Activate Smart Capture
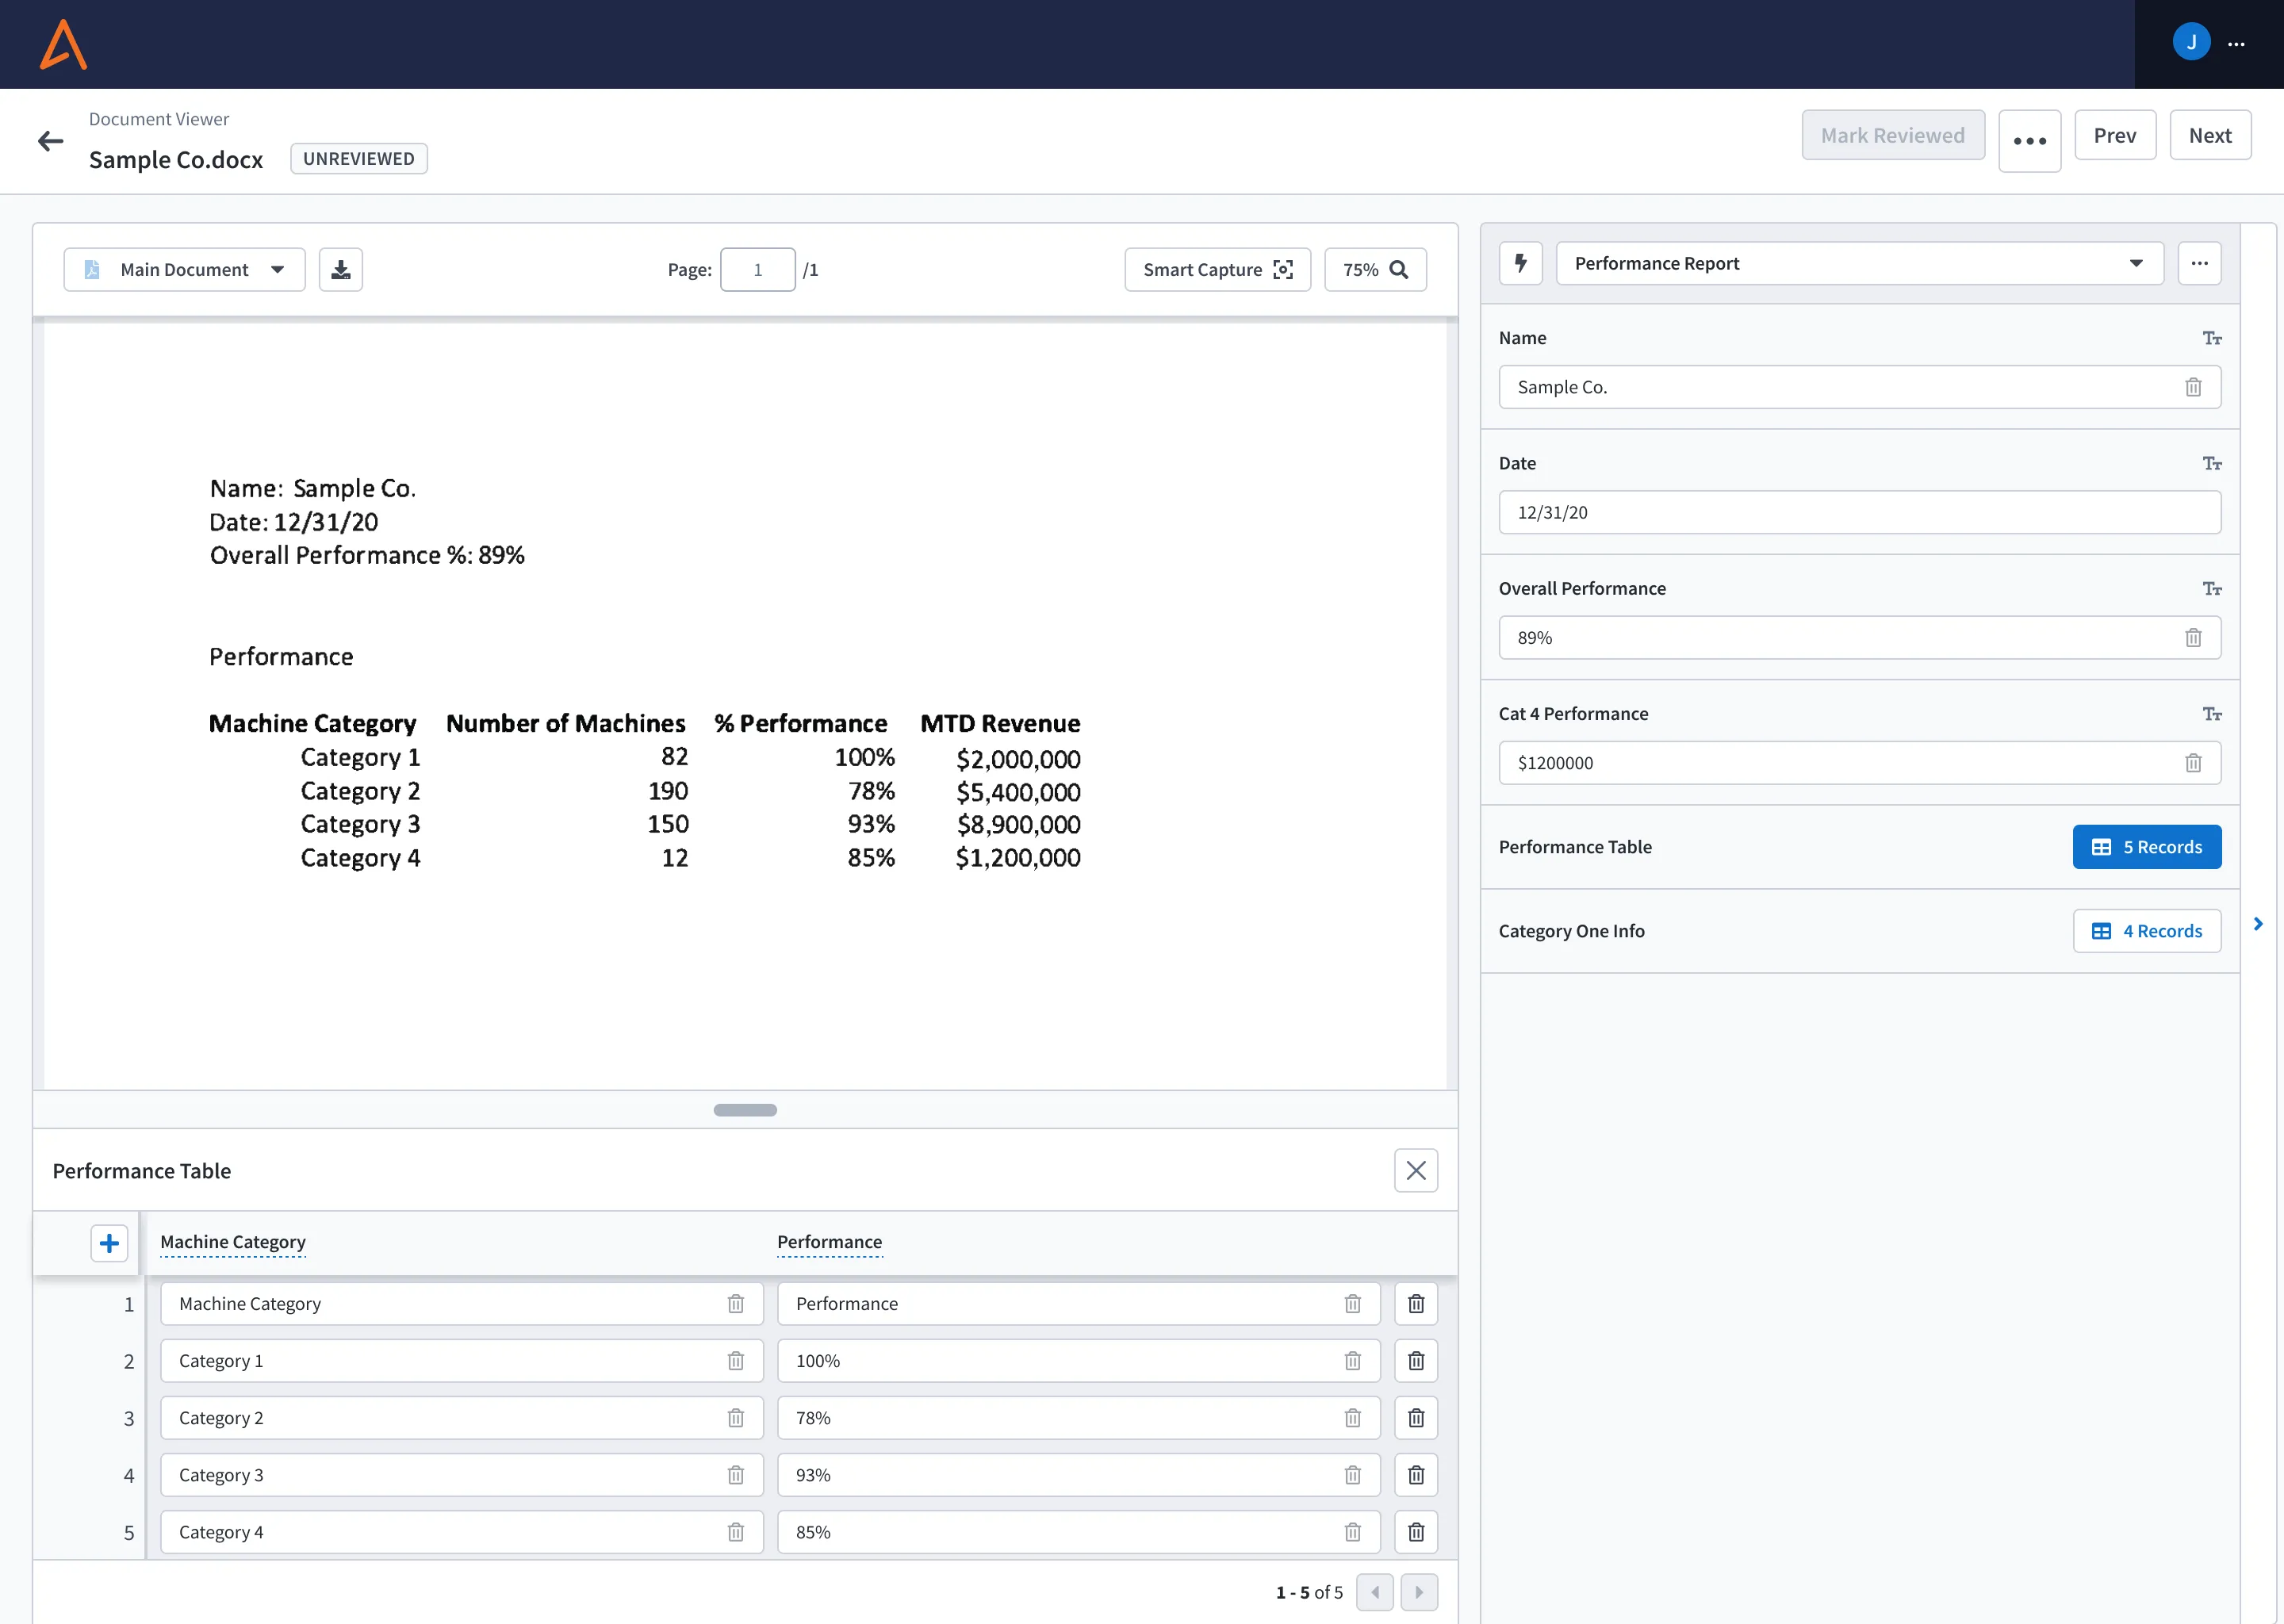 pyautogui.click(x=1217, y=270)
